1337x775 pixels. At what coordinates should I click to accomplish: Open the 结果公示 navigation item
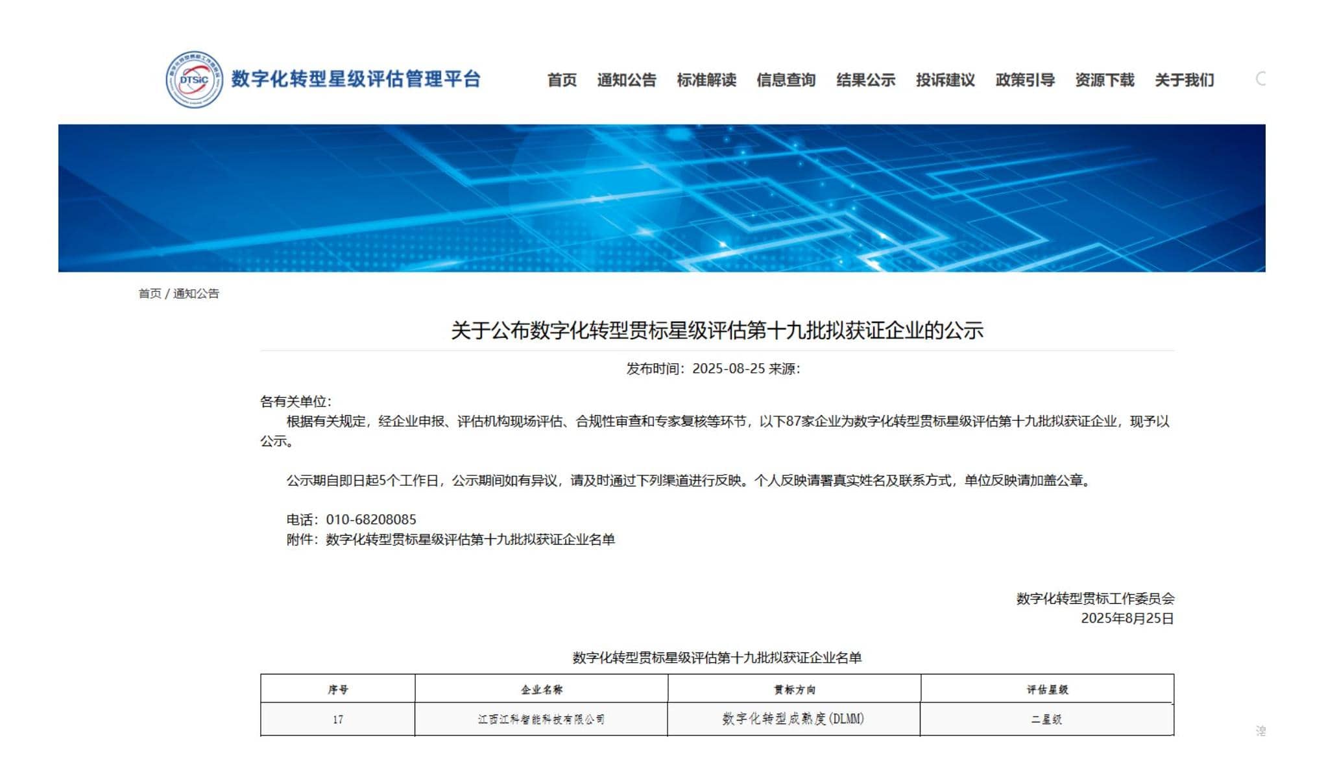point(865,80)
